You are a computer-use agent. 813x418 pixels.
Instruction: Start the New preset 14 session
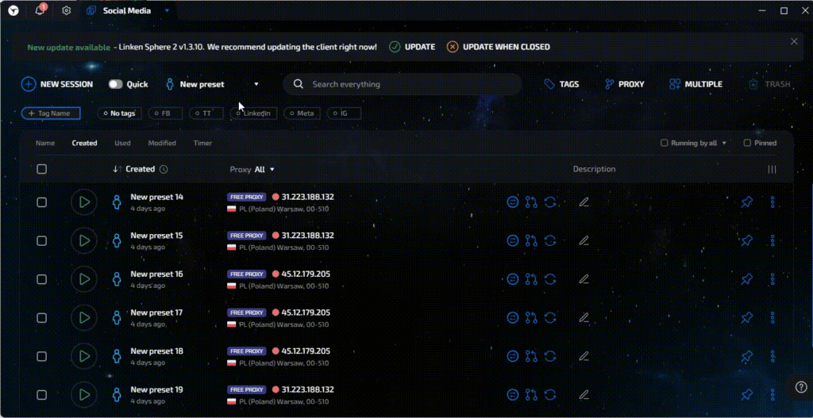[x=84, y=202]
